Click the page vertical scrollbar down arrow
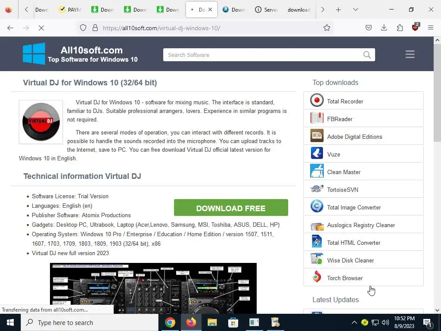441x331 pixels. (x=437, y=310)
